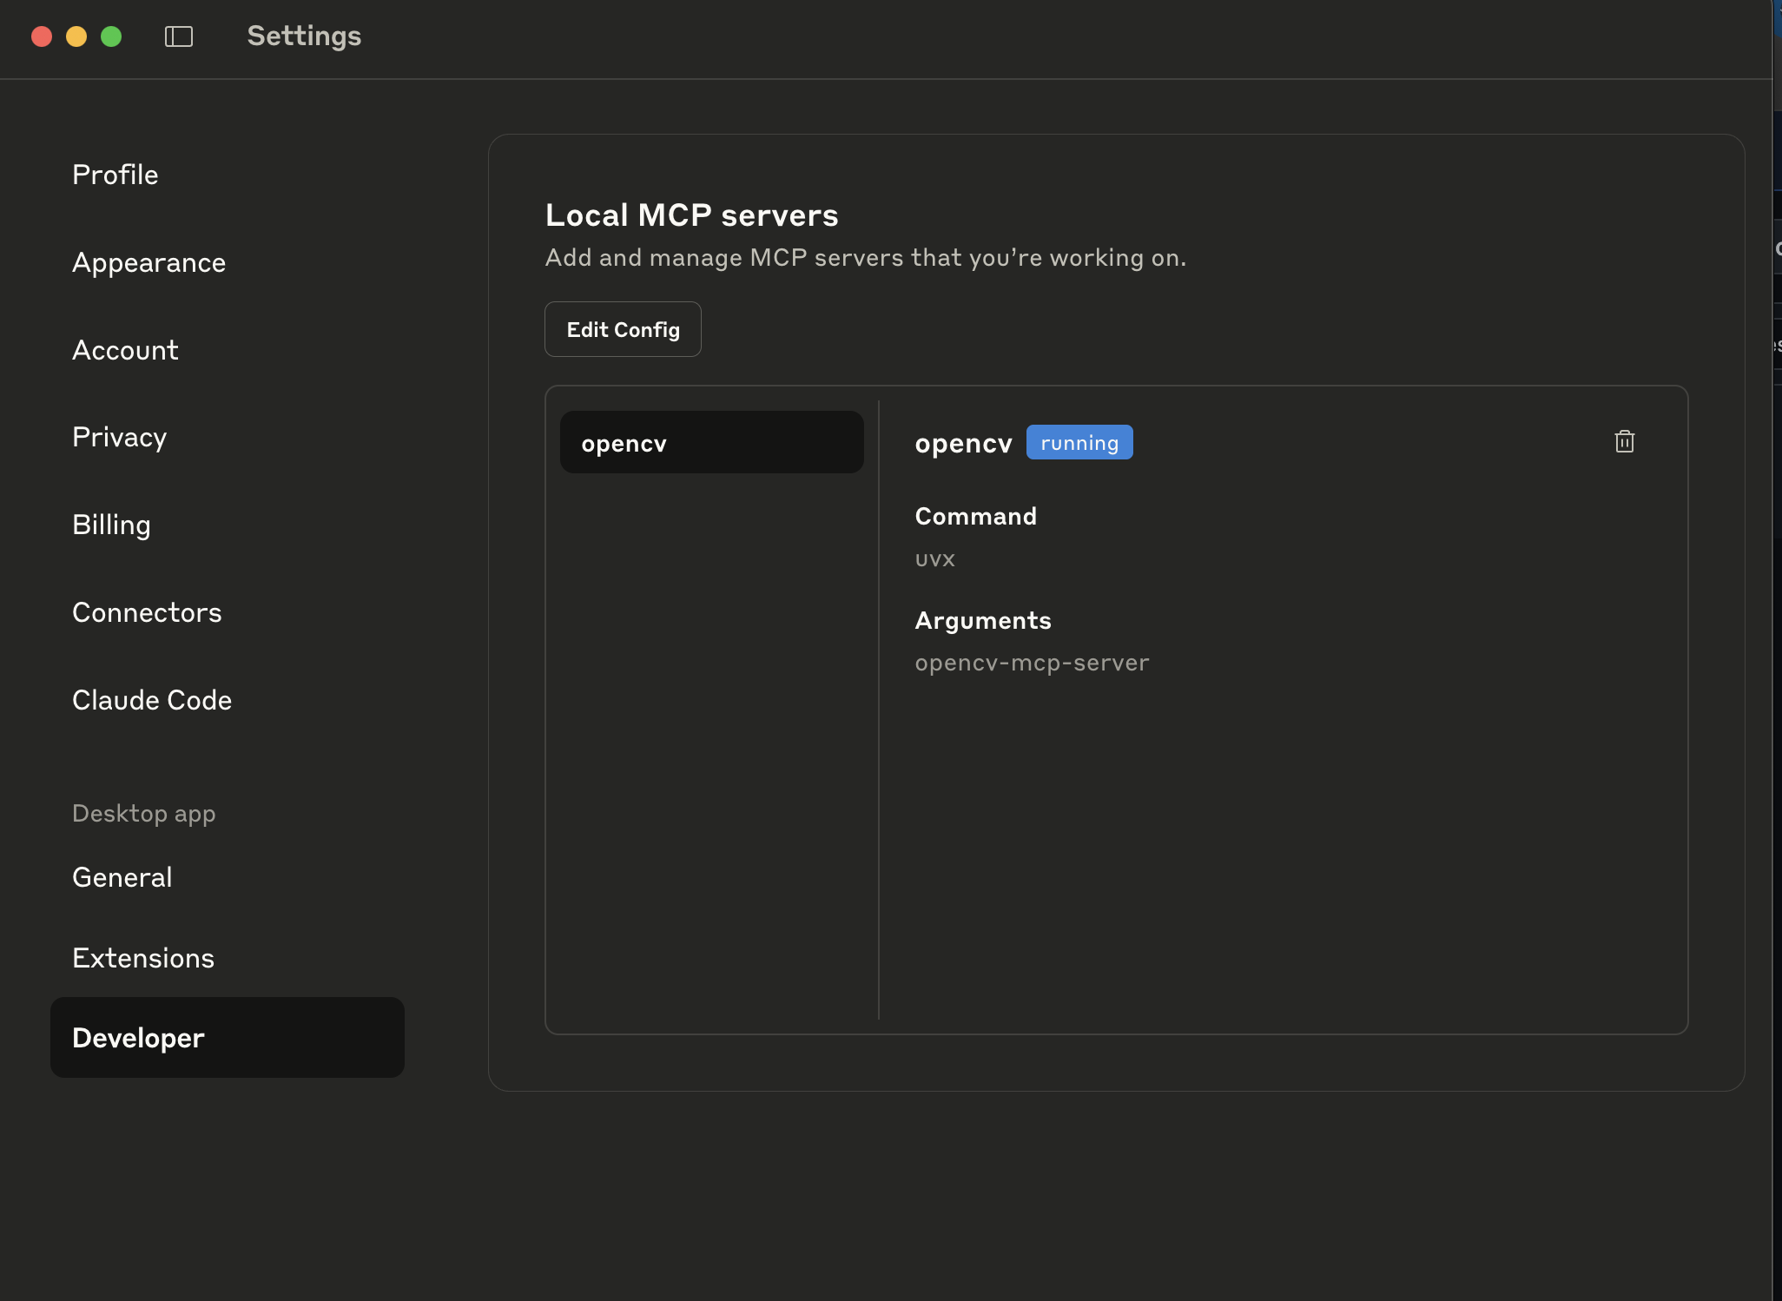Image resolution: width=1782 pixels, height=1301 pixels.
Task: View Privacy settings
Action: tap(119, 437)
